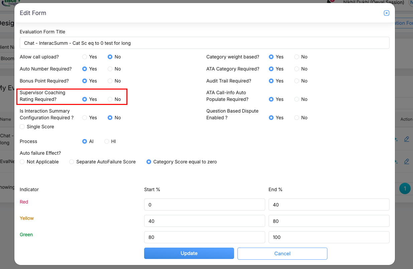The width and height of the screenshot is (413, 269).
Task: Click the Red indicator End % field
Action: (329, 205)
